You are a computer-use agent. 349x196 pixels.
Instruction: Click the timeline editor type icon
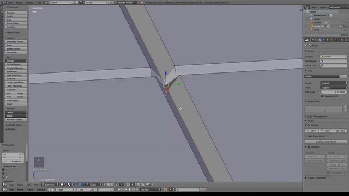[x=4, y=189]
